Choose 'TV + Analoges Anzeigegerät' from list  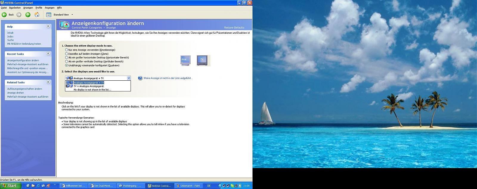pyautogui.click(x=98, y=86)
